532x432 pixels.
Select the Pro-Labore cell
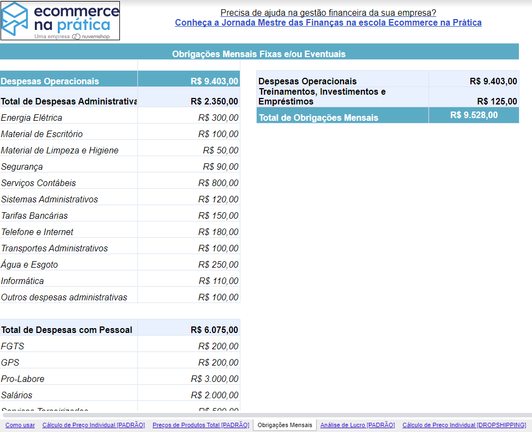click(x=69, y=376)
